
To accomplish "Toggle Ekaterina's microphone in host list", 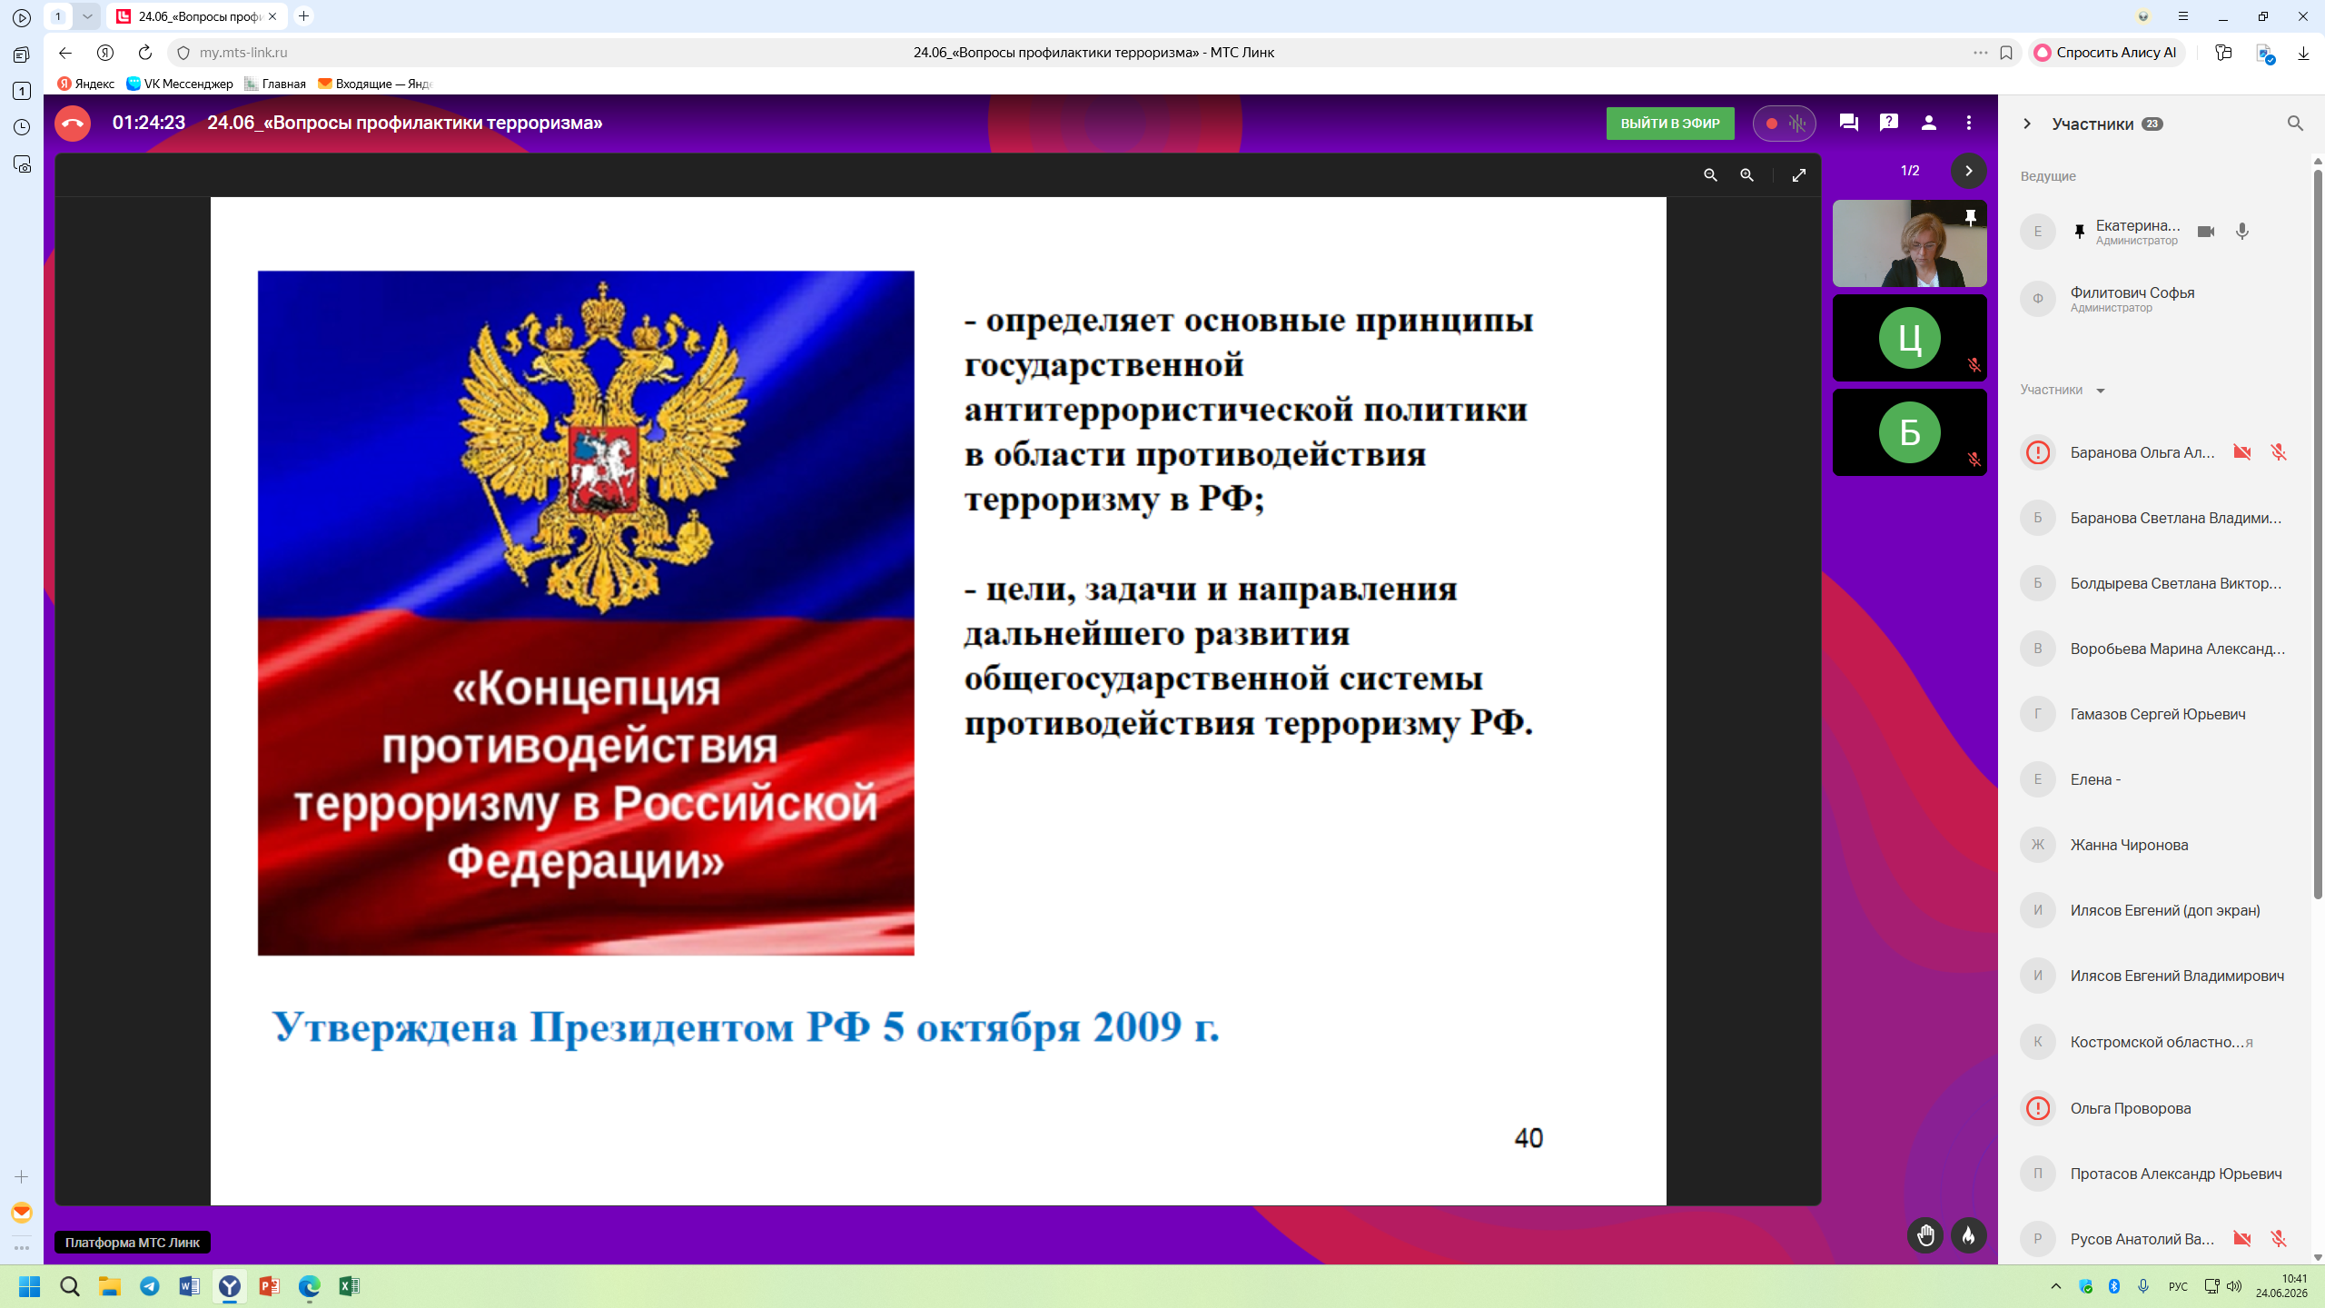I will click(2242, 232).
